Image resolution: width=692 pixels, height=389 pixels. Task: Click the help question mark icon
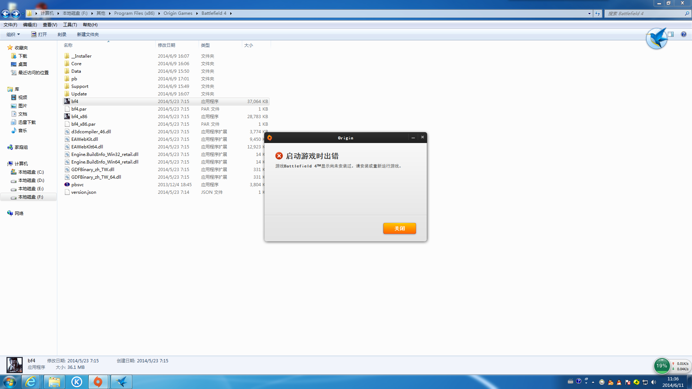[x=683, y=34]
